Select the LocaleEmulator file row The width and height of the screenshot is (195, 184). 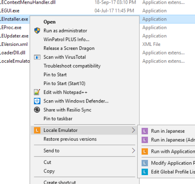(x=15, y=61)
